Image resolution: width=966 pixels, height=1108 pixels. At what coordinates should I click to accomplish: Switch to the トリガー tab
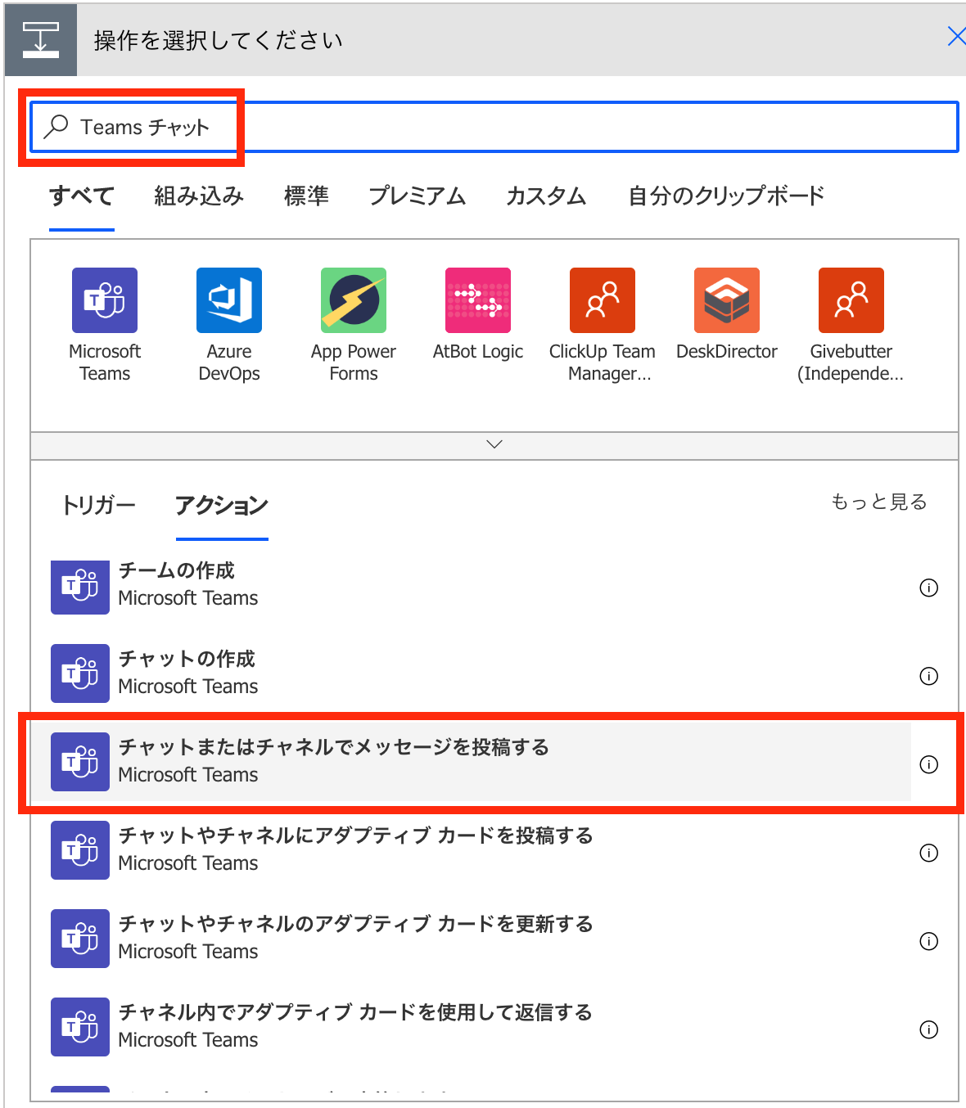point(99,505)
